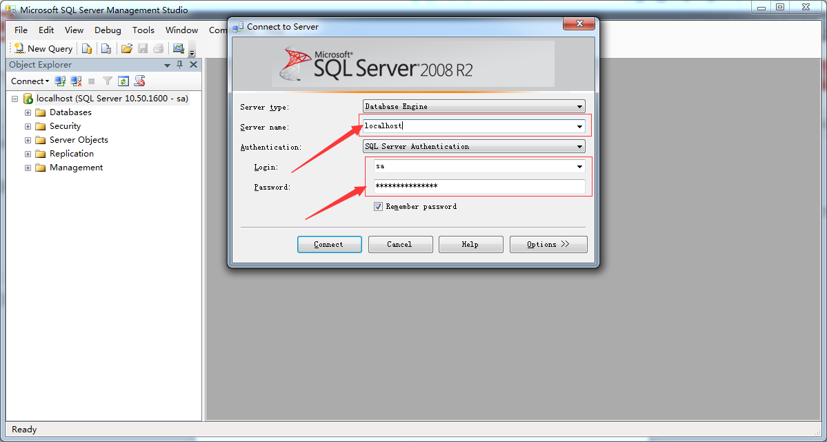Open the View menu

click(x=74, y=30)
